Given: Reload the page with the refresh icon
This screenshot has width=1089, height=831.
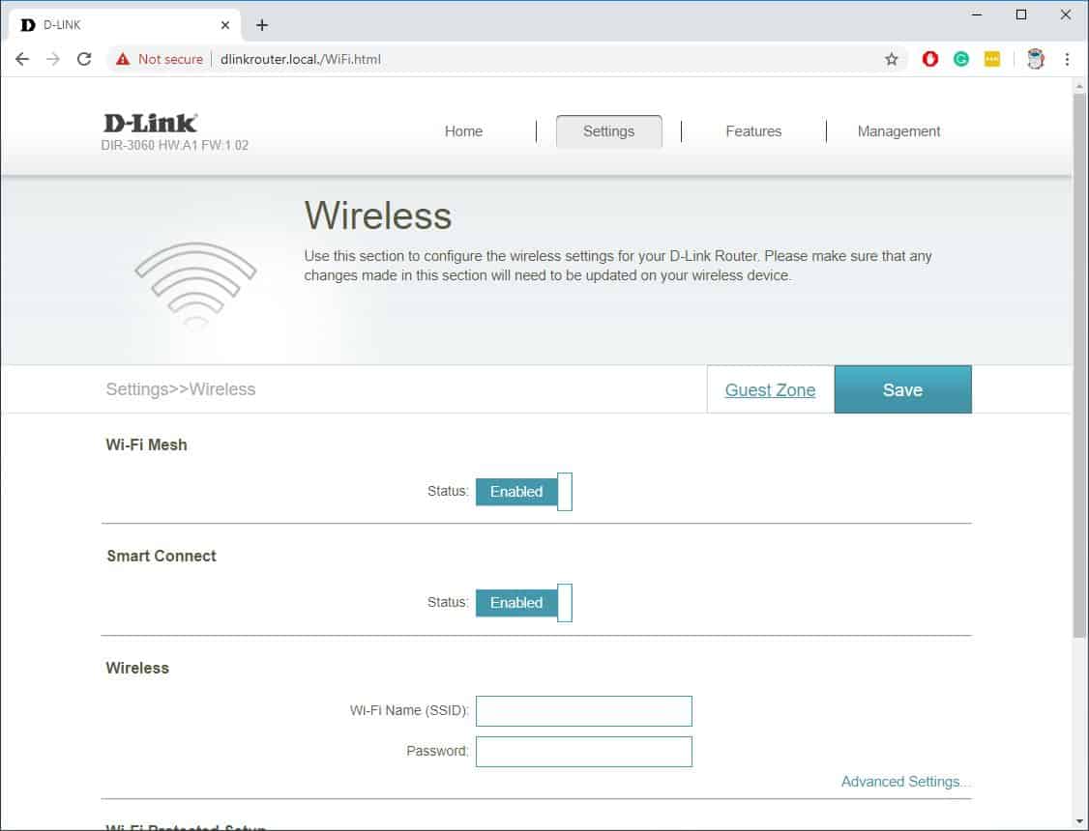Looking at the screenshot, I should 84,58.
